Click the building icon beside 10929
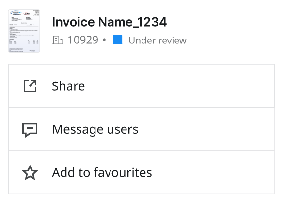284x222 pixels. 58,40
